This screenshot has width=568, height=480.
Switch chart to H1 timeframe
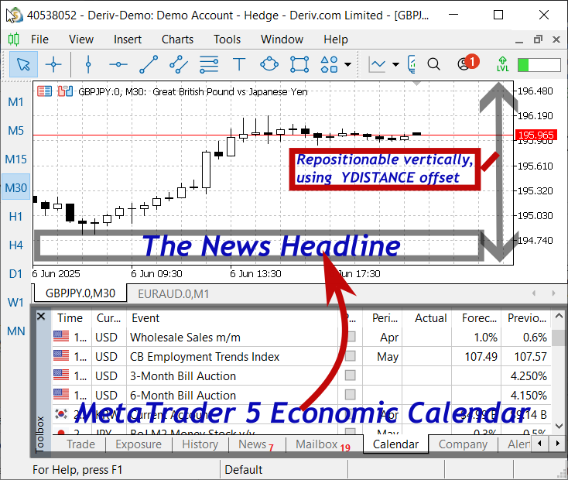click(15, 217)
